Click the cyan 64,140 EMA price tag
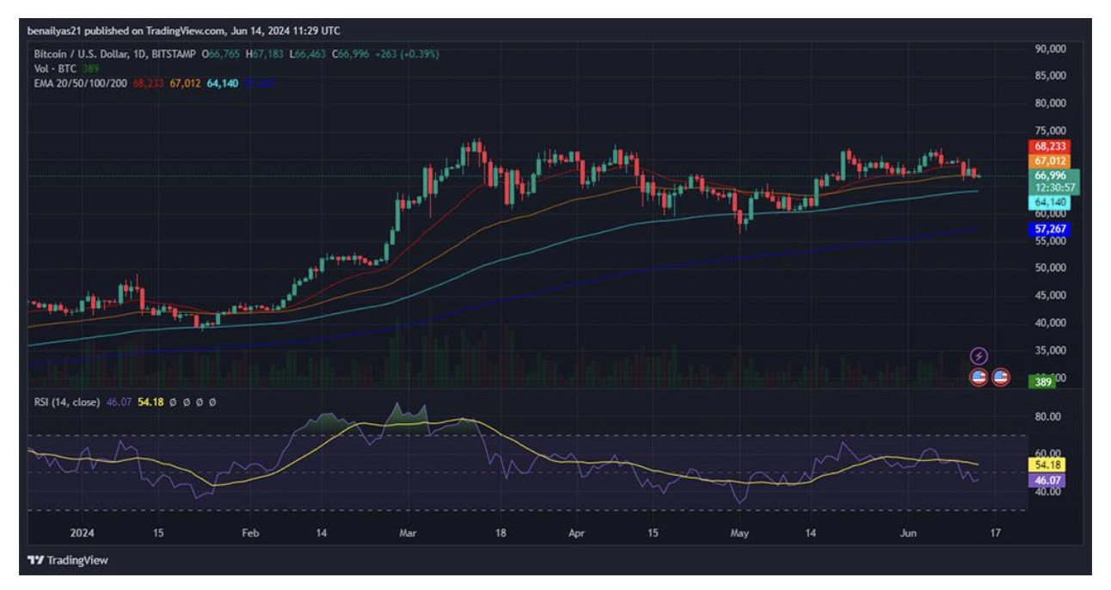 pos(1049,202)
